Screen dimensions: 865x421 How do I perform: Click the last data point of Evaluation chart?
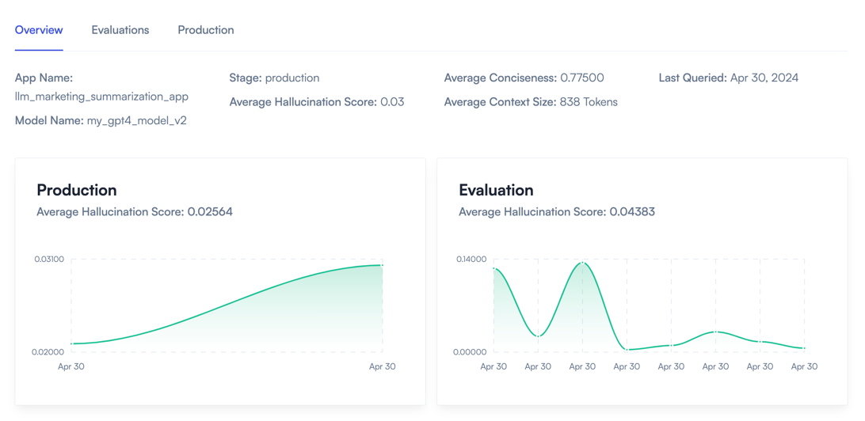point(804,348)
